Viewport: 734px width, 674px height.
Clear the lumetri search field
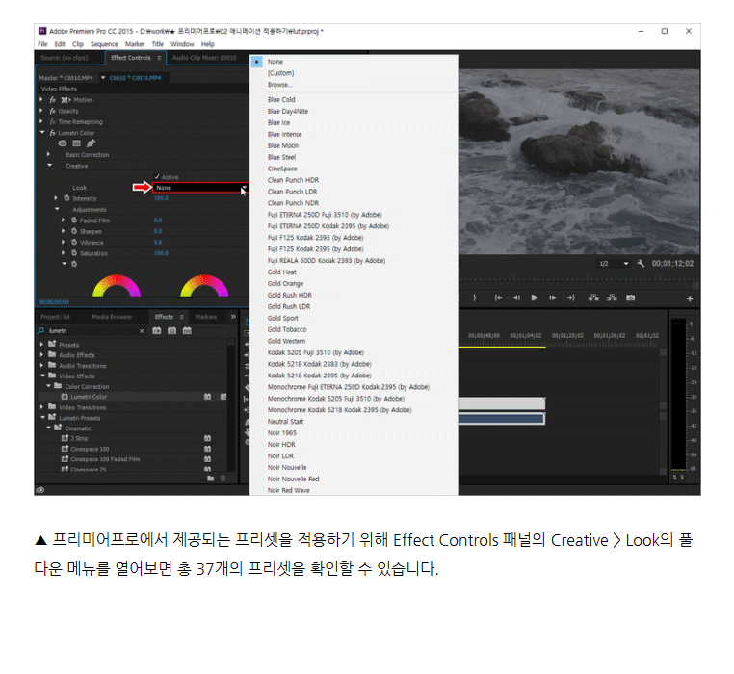(142, 331)
